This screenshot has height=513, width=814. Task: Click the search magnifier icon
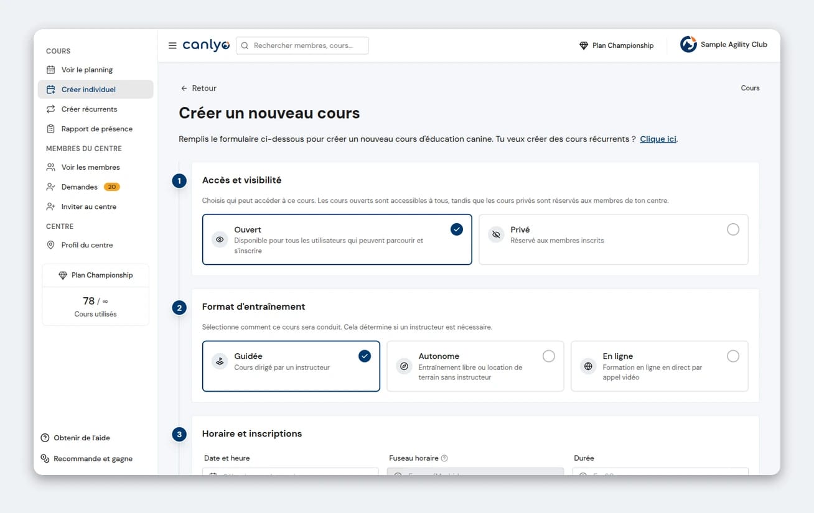pos(245,45)
